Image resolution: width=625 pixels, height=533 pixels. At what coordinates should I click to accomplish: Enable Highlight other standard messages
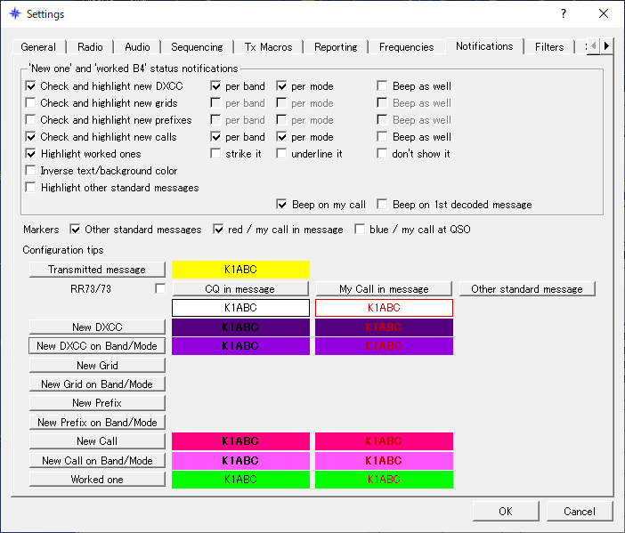point(30,187)
